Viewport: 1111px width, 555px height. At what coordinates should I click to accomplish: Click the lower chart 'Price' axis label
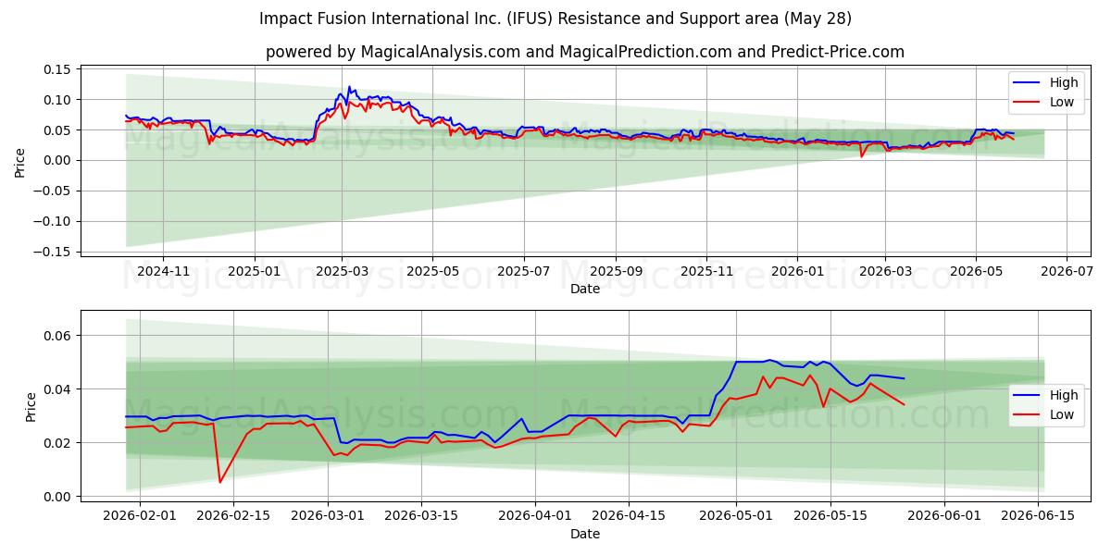click(31, 407)
